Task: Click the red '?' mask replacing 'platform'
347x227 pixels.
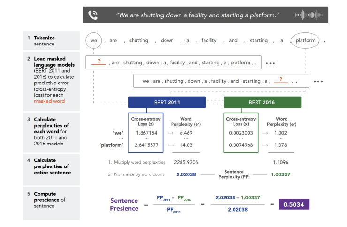Action: point(281,80)
